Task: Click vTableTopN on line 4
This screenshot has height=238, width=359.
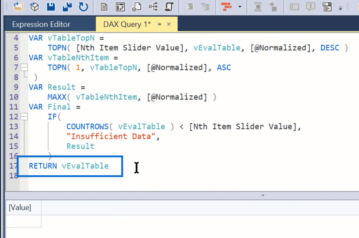Action: tap(71, 38)
